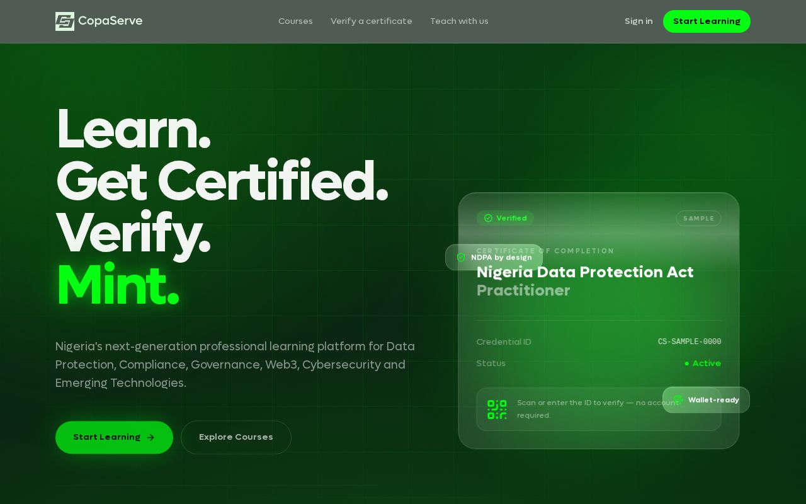Click the Scan or enter ID text
Viewport: 806px width, 504px height.
point(598,409)
